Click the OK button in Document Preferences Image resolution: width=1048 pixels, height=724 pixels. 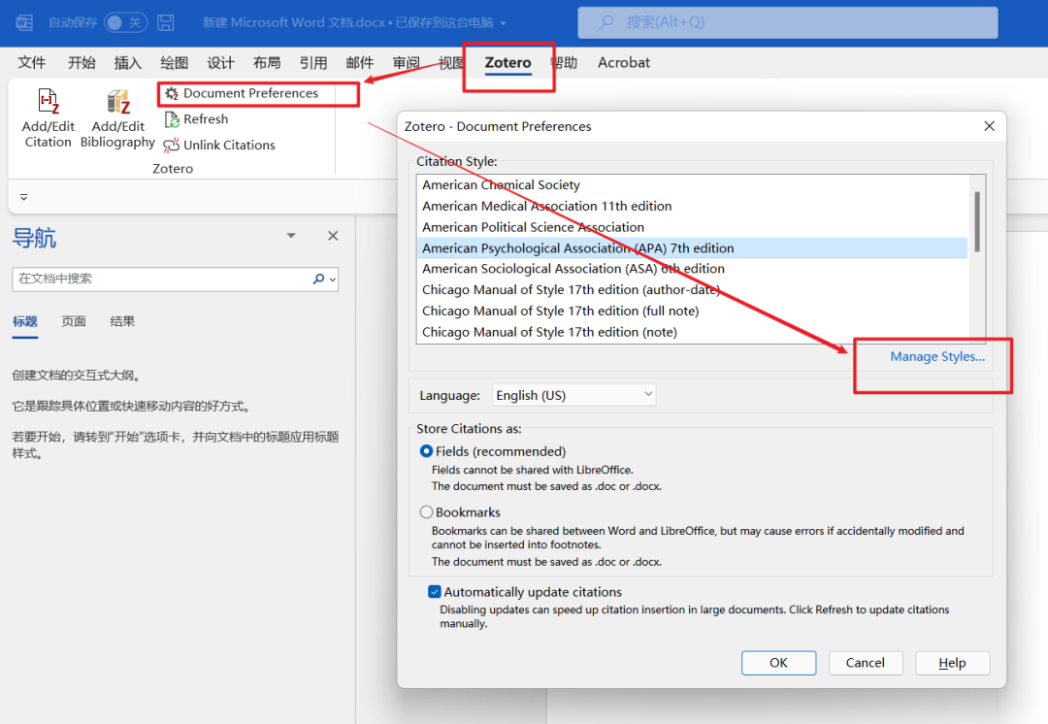pyautogui.click(x=778, y=663)
